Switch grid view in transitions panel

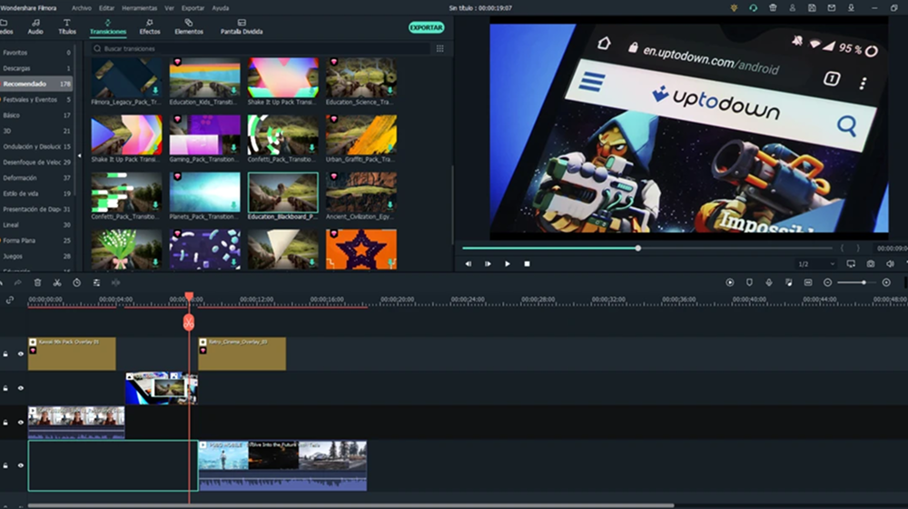(440, 49)
